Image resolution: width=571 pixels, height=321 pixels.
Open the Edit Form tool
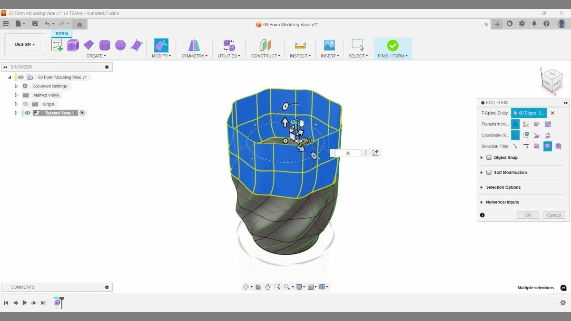(x=161, y=45)
